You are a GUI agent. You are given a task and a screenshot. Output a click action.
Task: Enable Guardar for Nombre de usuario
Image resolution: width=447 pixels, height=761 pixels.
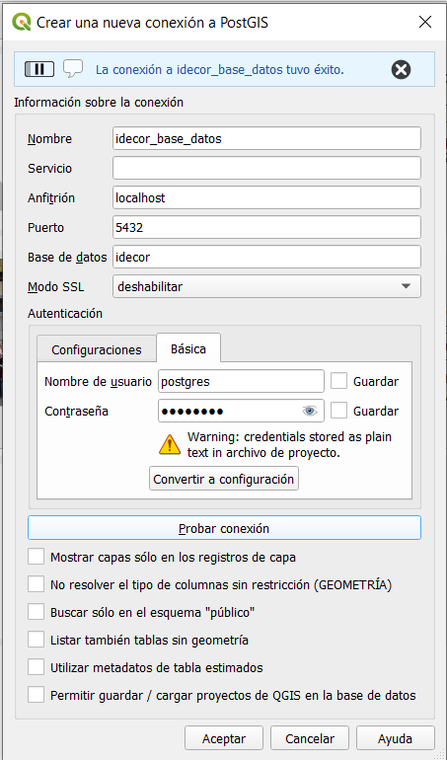pos(338,381)
